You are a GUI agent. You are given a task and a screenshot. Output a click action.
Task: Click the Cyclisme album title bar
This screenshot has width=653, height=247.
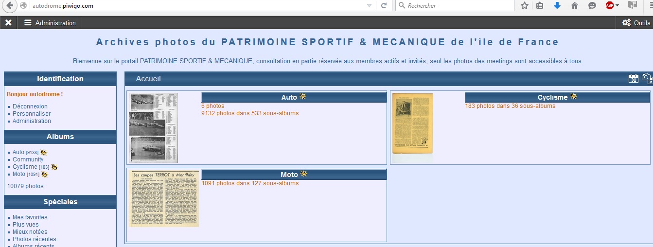(557, 97)
